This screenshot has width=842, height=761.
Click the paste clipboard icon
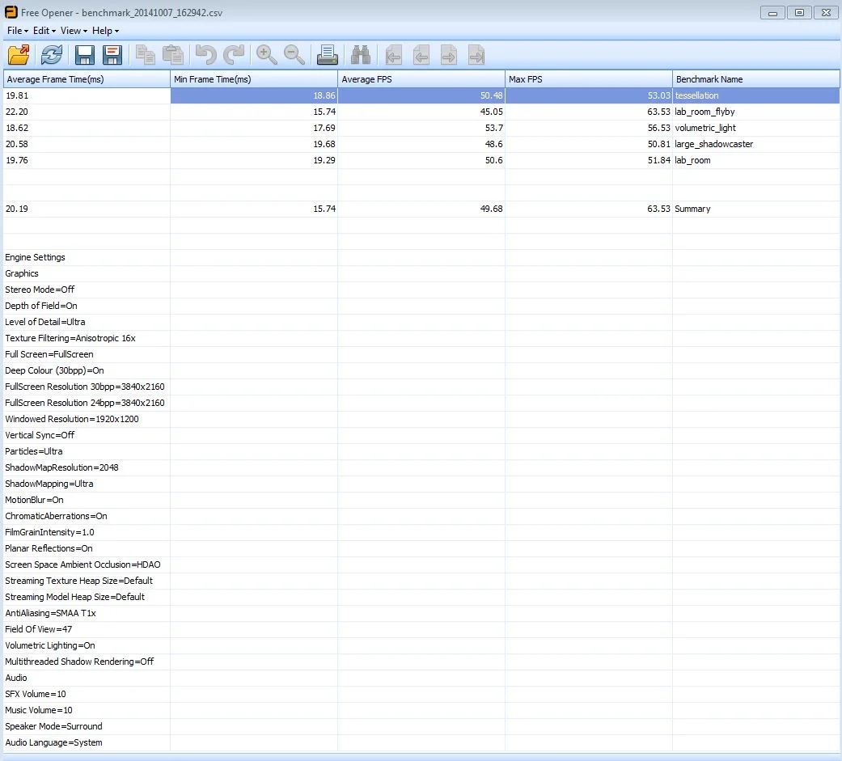(x=173, y=55)
